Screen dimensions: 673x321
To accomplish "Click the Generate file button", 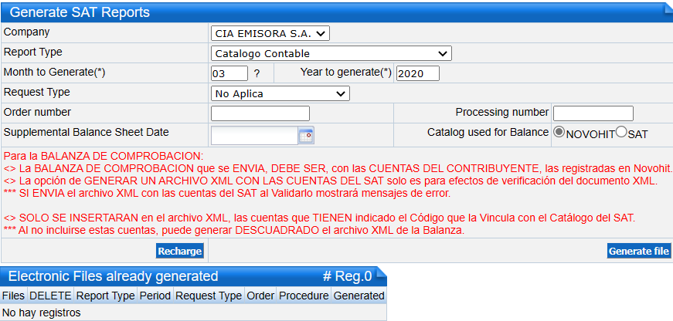I will [x=639, y=251].
